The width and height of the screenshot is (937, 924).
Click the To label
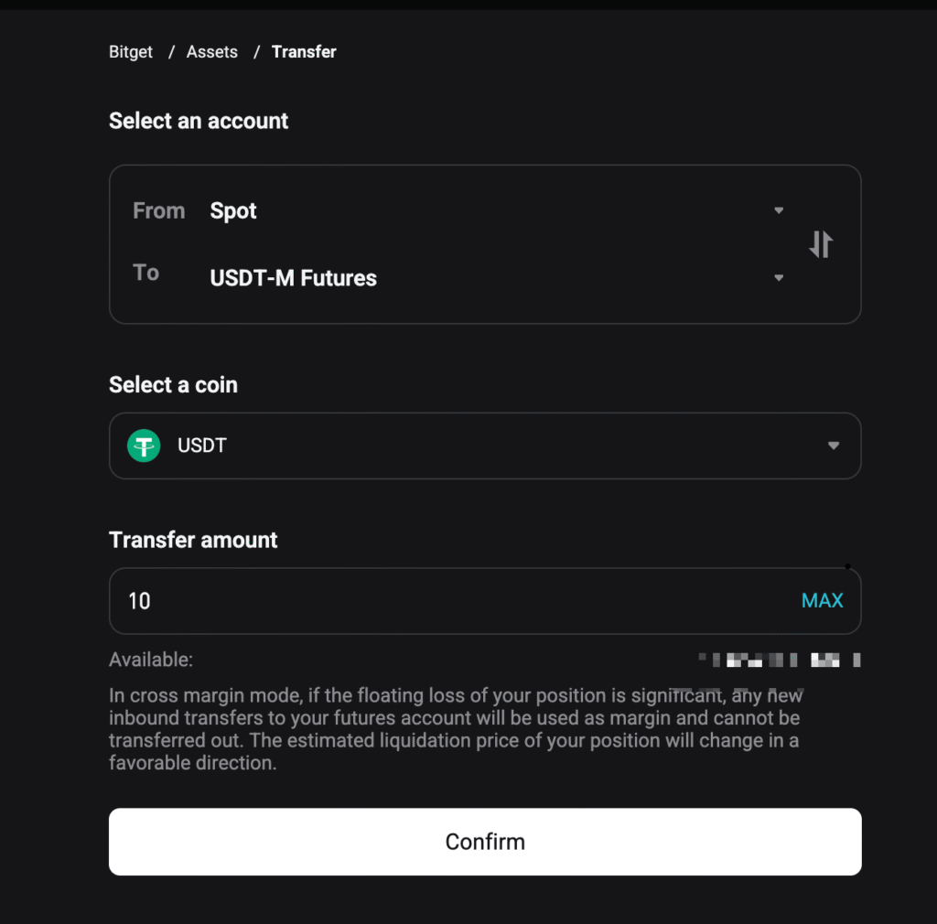146,273
